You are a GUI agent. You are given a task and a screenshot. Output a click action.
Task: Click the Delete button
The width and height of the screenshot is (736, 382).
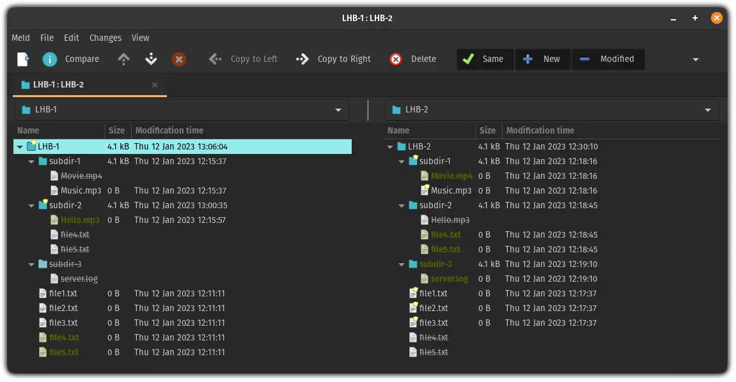pyautogui.click(x=414, y=59)
